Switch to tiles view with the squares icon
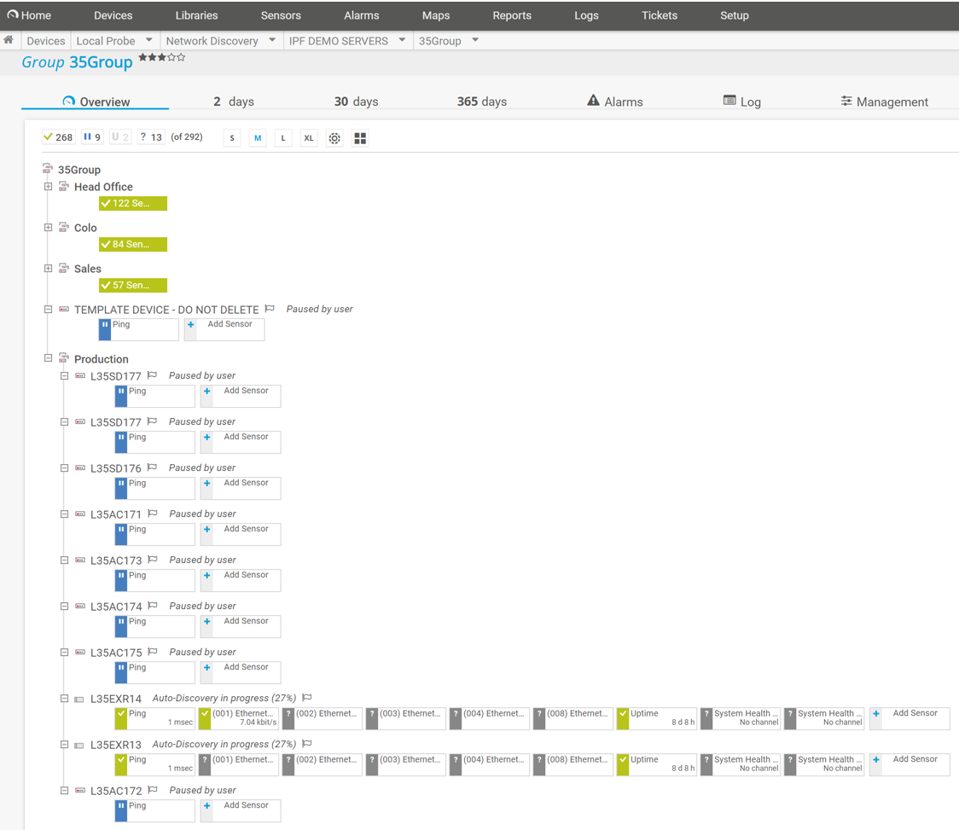 [359, 137]
